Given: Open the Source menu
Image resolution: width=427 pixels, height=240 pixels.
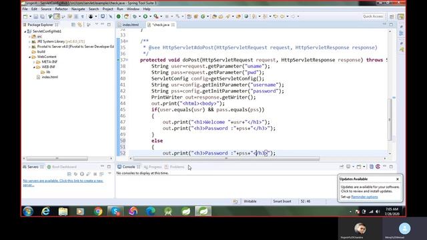Looking at the screenshot, I should [46, 9].
